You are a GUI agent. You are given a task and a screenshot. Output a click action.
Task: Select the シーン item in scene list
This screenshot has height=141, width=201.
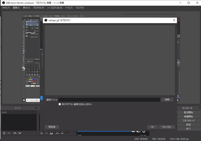(x=19, y=112)
